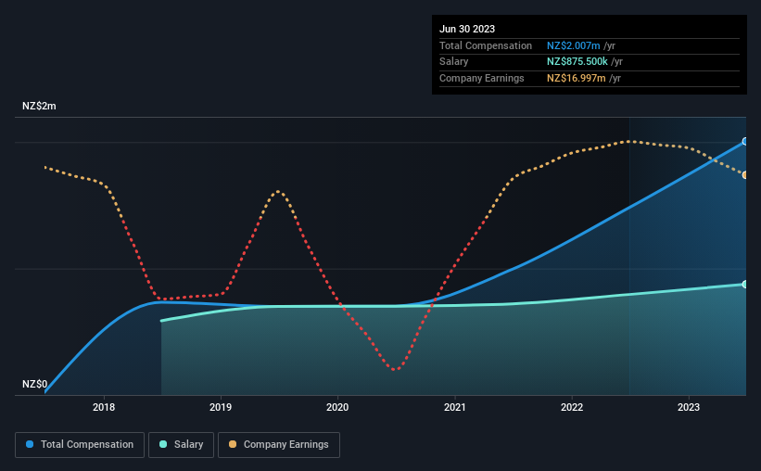Screen dimensions: 761x471
Task: Select the 2020 x-axis label
Action: [337, 407]
